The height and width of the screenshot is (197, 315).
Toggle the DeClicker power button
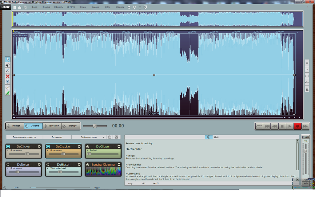pos(8,147)
